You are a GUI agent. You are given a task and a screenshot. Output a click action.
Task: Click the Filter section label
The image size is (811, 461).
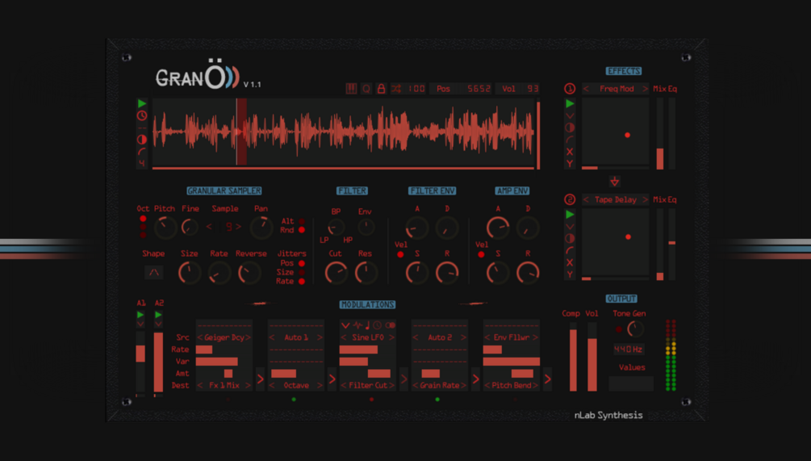pos(352,191)
